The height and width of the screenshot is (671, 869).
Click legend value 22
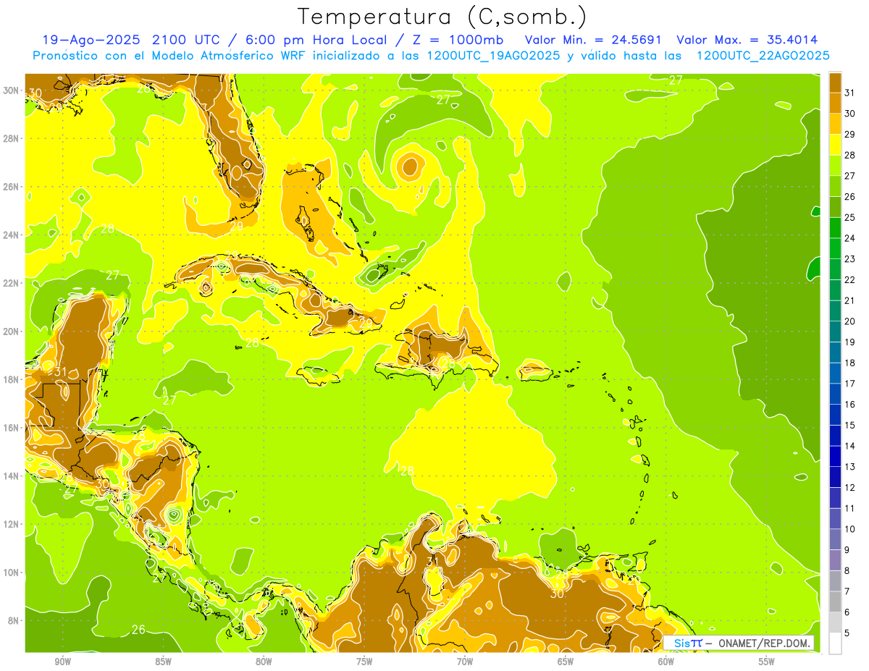click(849, 279)
